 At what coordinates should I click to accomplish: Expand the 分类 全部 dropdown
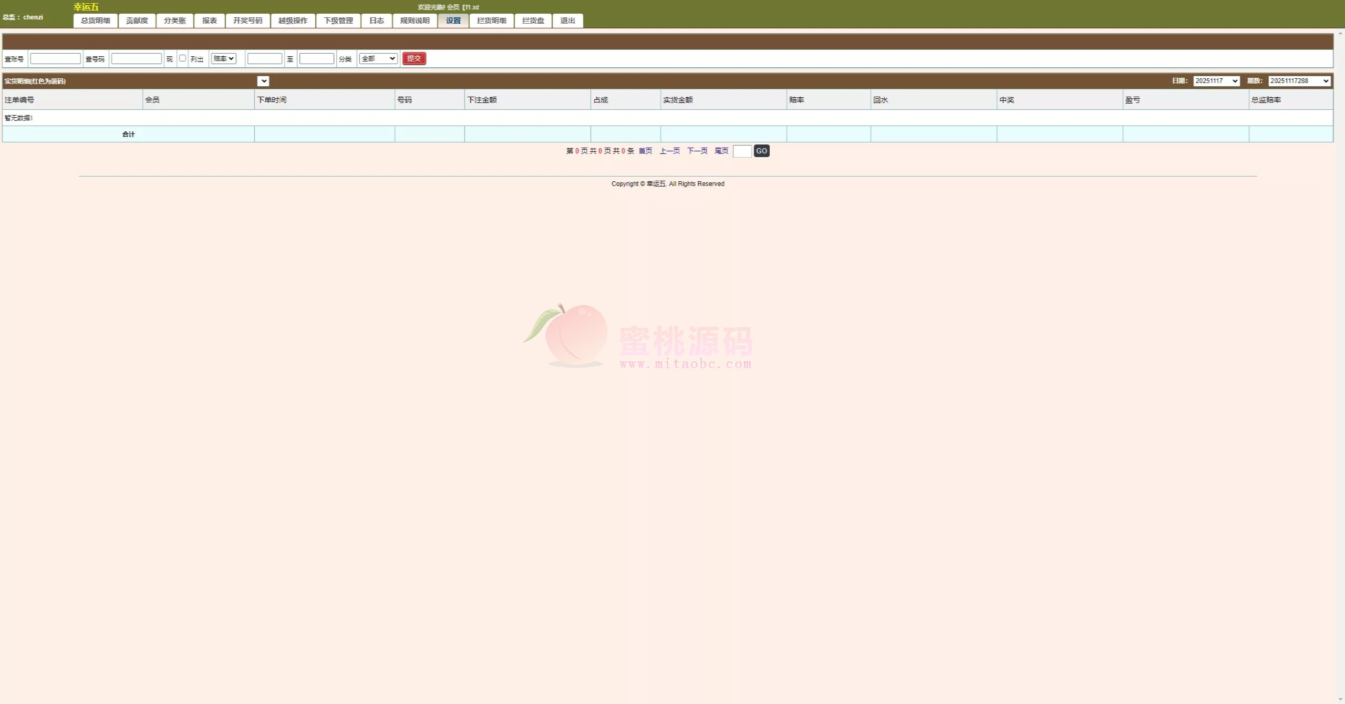[378, 58]
